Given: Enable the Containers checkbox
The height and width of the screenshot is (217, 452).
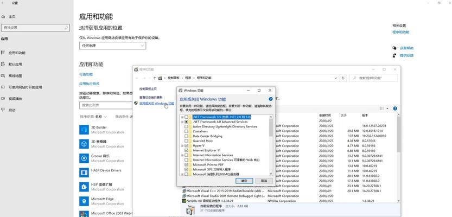Looking at the screenshot, I should click(x=187, y=131).
